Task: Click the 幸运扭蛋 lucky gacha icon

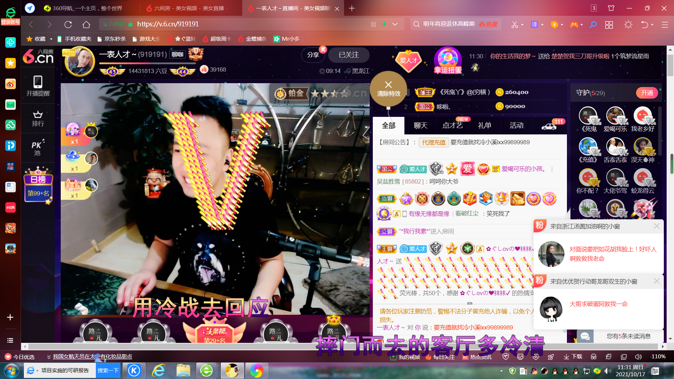Action: tap(448, 60)
